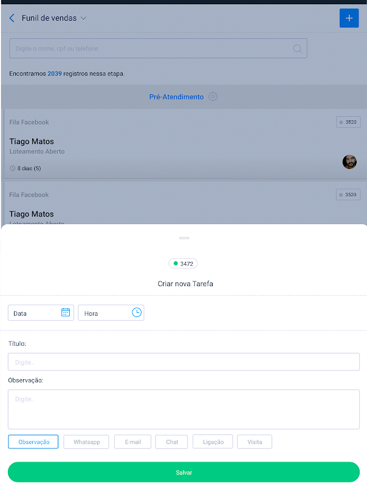This screenshot has width=367, height=486.
Task: Select the Chat task type
Action: (x=171, y=442)
